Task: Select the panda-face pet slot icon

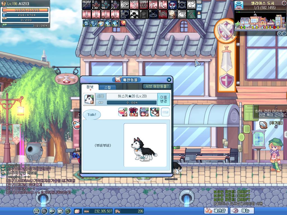Action: coord(154,112)
